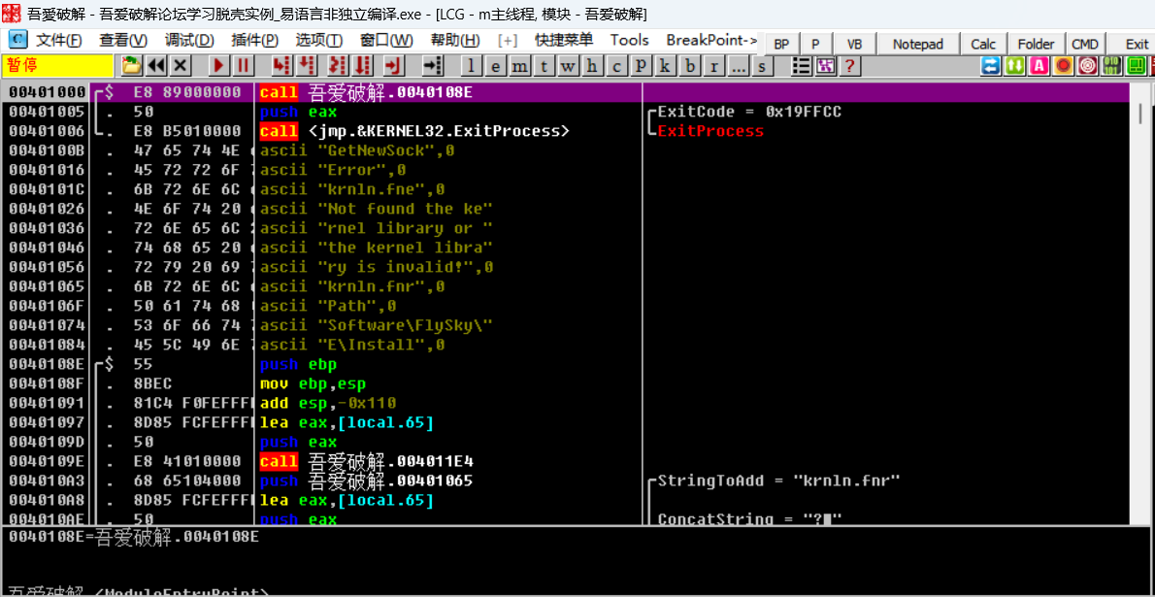Image resolution: width=1155 pixels, height=597 pixels.
Task: Click the Step over icon
Action: click(x=307, y=66)
